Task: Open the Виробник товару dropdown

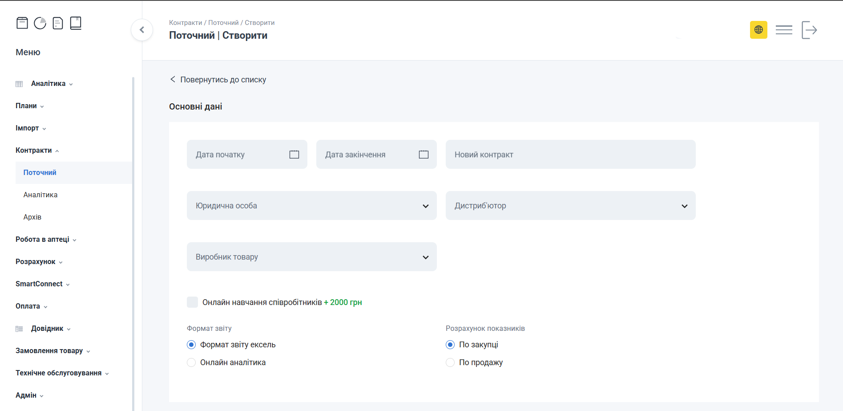Action: point(311,257)
